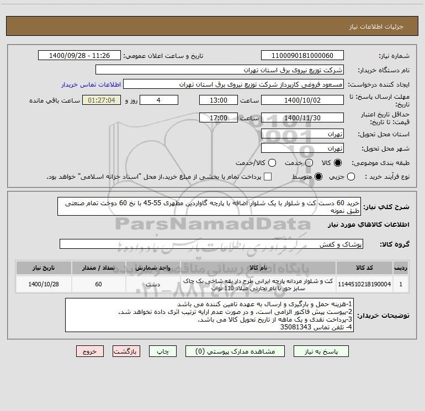The image size is (425, 411).
Task: Click the کد کالا column header
Action: point(364,268)
